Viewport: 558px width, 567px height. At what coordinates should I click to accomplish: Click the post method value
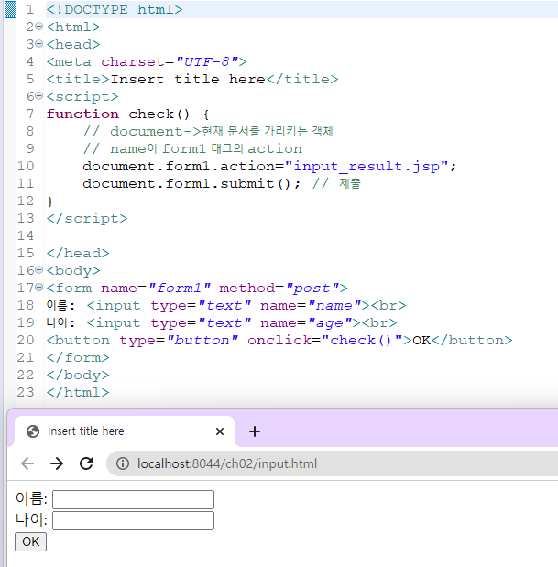point(312,288)
